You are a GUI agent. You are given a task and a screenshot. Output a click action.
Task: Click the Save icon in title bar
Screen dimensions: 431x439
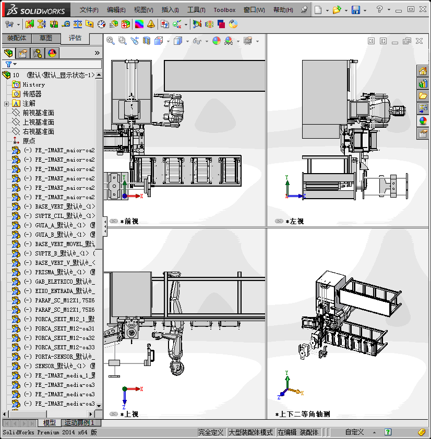click(x=356, y=10)
